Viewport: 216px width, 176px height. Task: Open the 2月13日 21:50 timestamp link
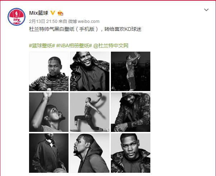point(43,22)
